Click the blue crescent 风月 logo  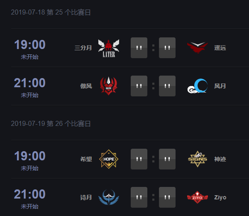coord(198,86)
